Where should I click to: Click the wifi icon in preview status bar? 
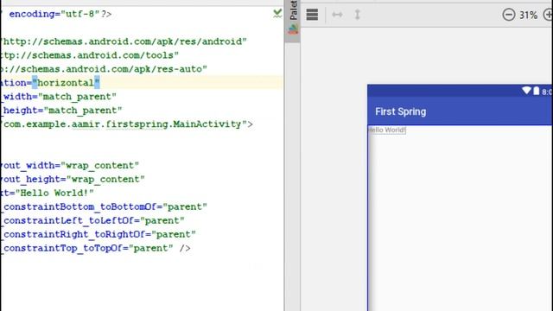pos(526,91)
